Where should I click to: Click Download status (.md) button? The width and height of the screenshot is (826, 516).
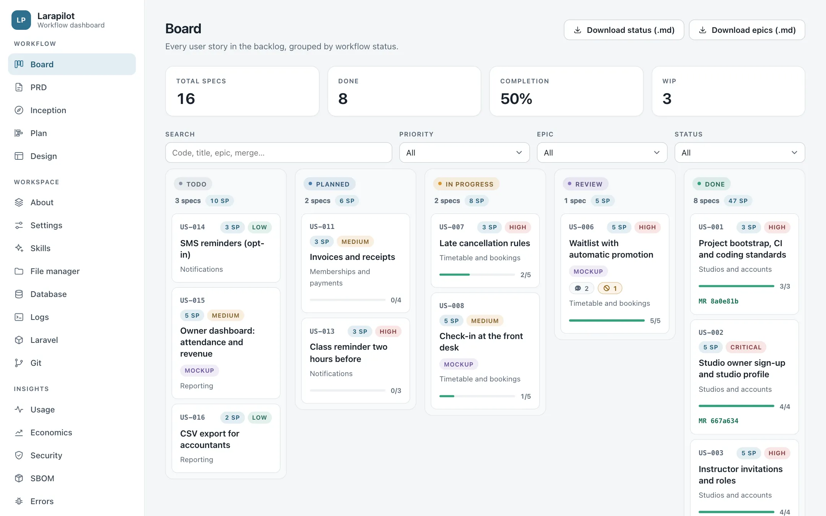(x=624, y=30)
